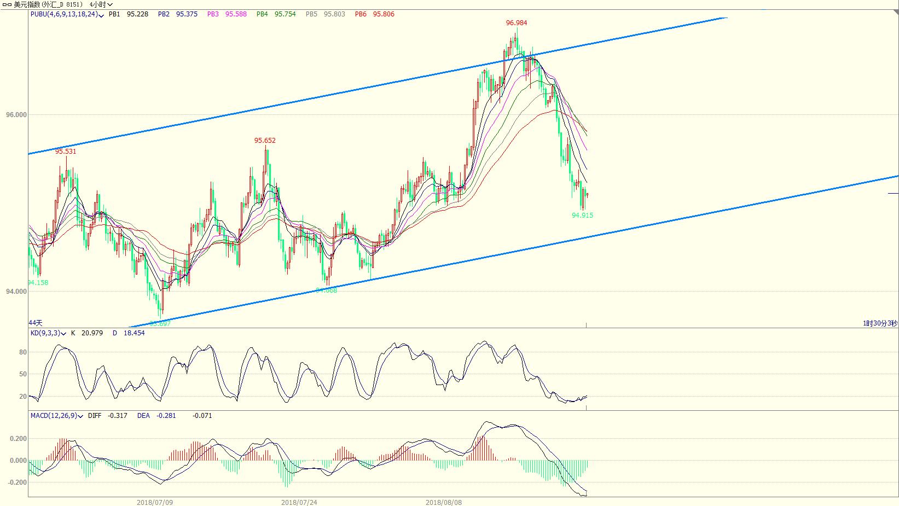The width and height of the screenshot is (899, 506).
Task: Open the 4小时 timeframe dropdown
Action: [x=101, y=4]
